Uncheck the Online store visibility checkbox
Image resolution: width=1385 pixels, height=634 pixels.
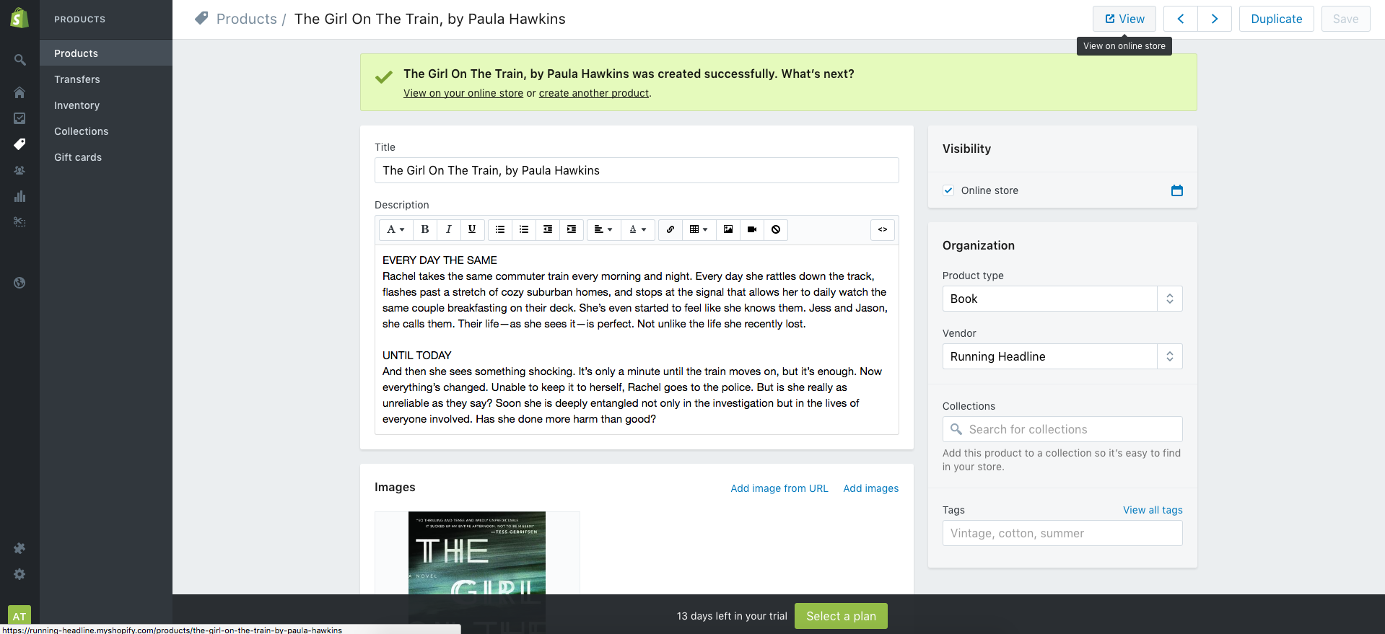pyautogui.click(x=948, y=190)
